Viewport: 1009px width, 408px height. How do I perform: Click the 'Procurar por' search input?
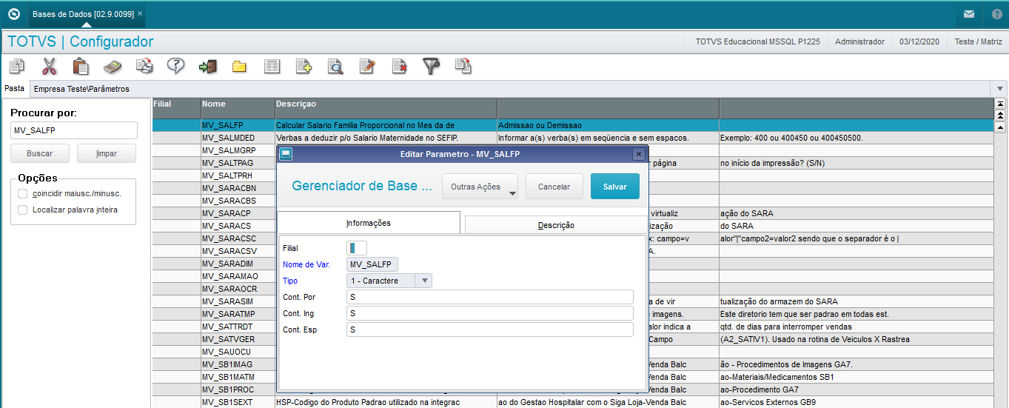pyautogui.click(x=74, y=130)
